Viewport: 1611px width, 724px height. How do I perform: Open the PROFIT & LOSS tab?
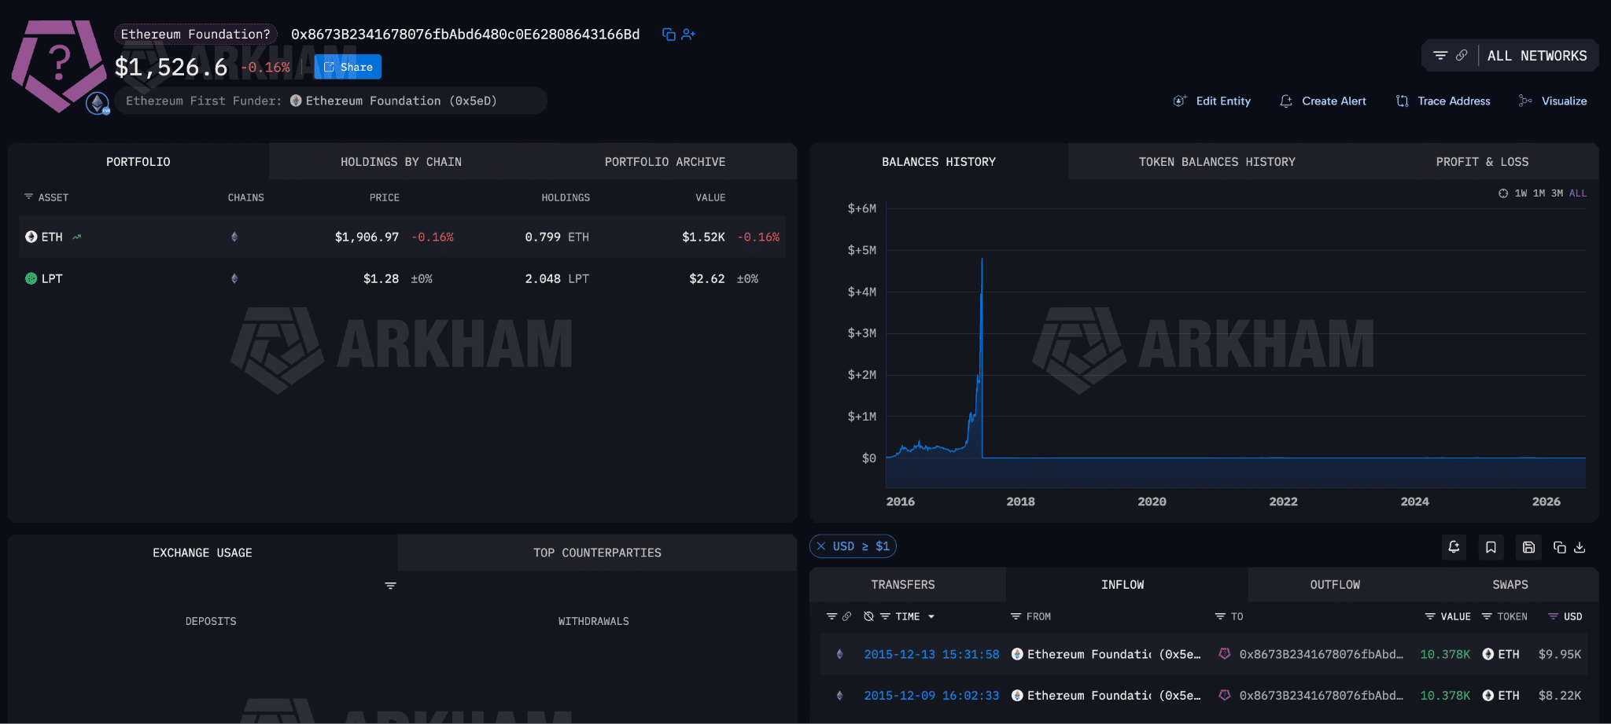point(1482,162)
